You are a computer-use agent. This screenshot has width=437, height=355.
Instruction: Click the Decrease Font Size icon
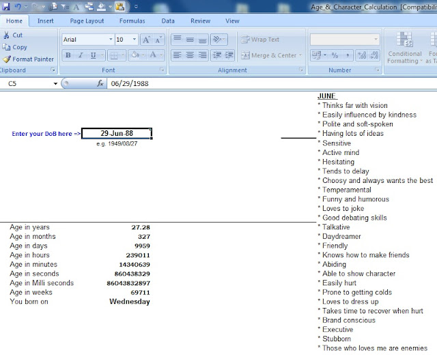pos(158,40)
